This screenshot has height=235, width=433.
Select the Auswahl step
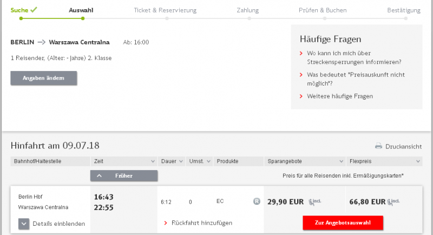(x=81, y=10)
